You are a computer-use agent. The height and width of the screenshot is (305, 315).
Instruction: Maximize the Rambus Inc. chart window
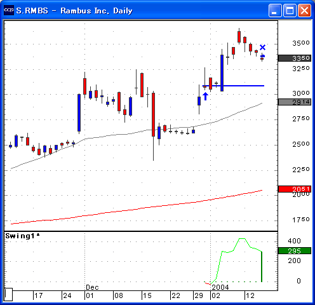tap(290, 10)
